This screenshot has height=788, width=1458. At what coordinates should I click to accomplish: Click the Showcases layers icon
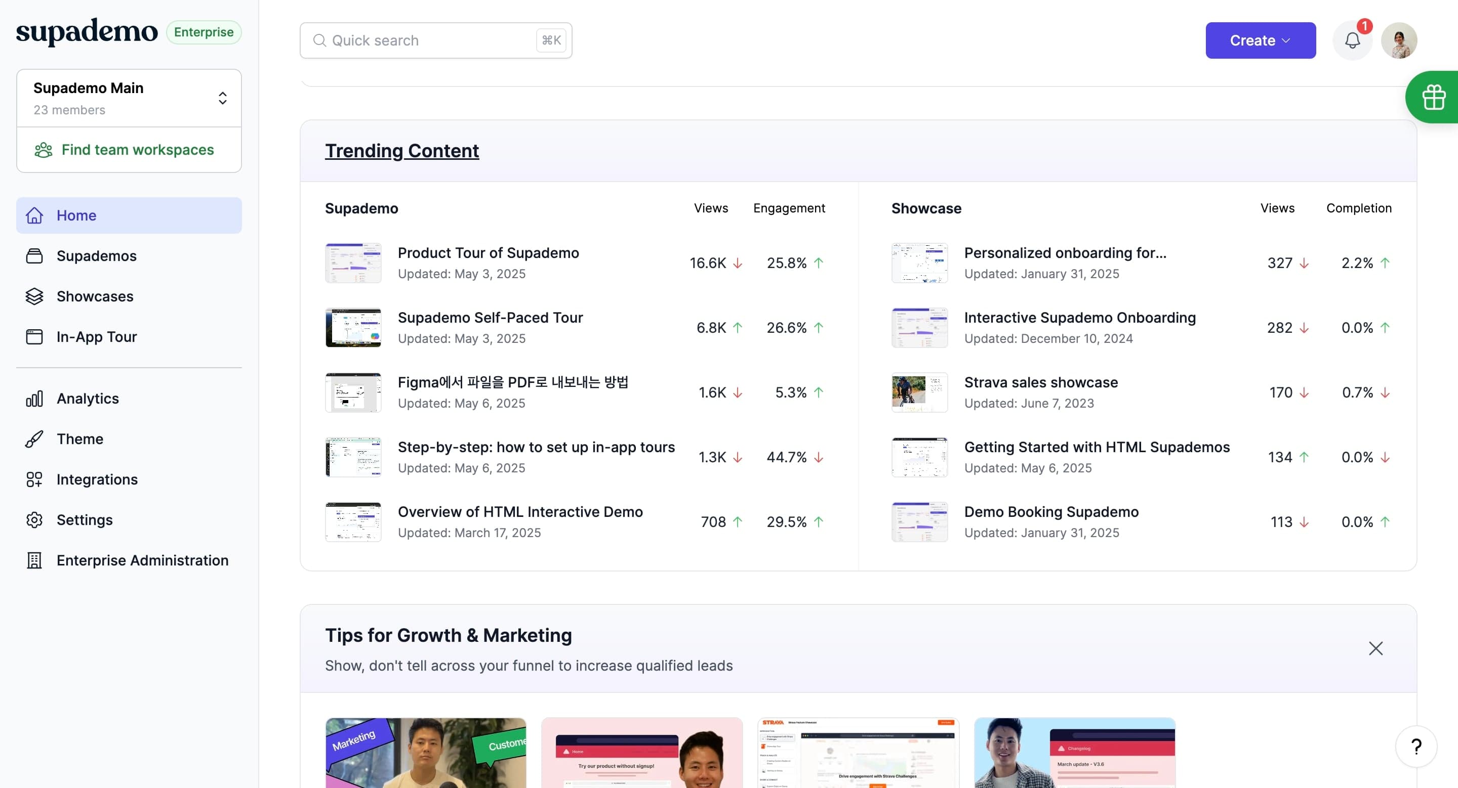[x=34, y=296]
